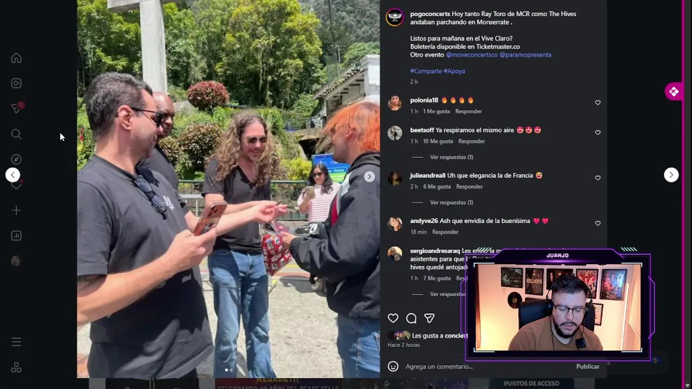Go to next post with right arrow
This screenshot has width=692, height=389.
coord(671,175)
